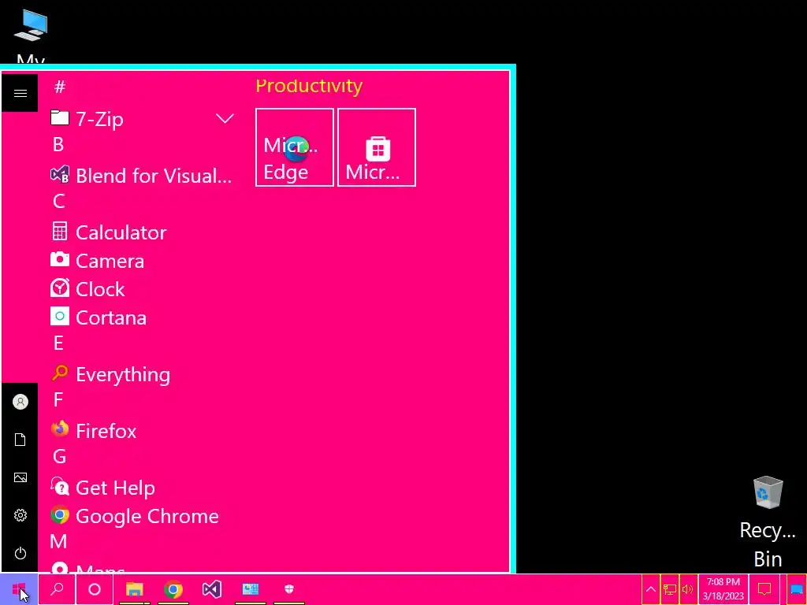Open Cortana from the app list
This screenshot has height=605, width=807.
[x=99, y=317]
